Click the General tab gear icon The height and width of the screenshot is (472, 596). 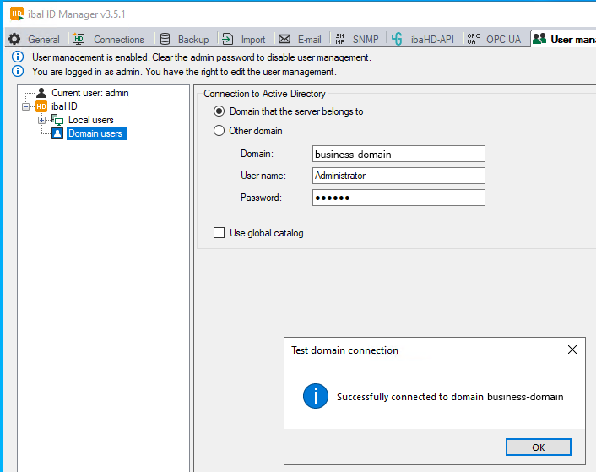[14, 39]
